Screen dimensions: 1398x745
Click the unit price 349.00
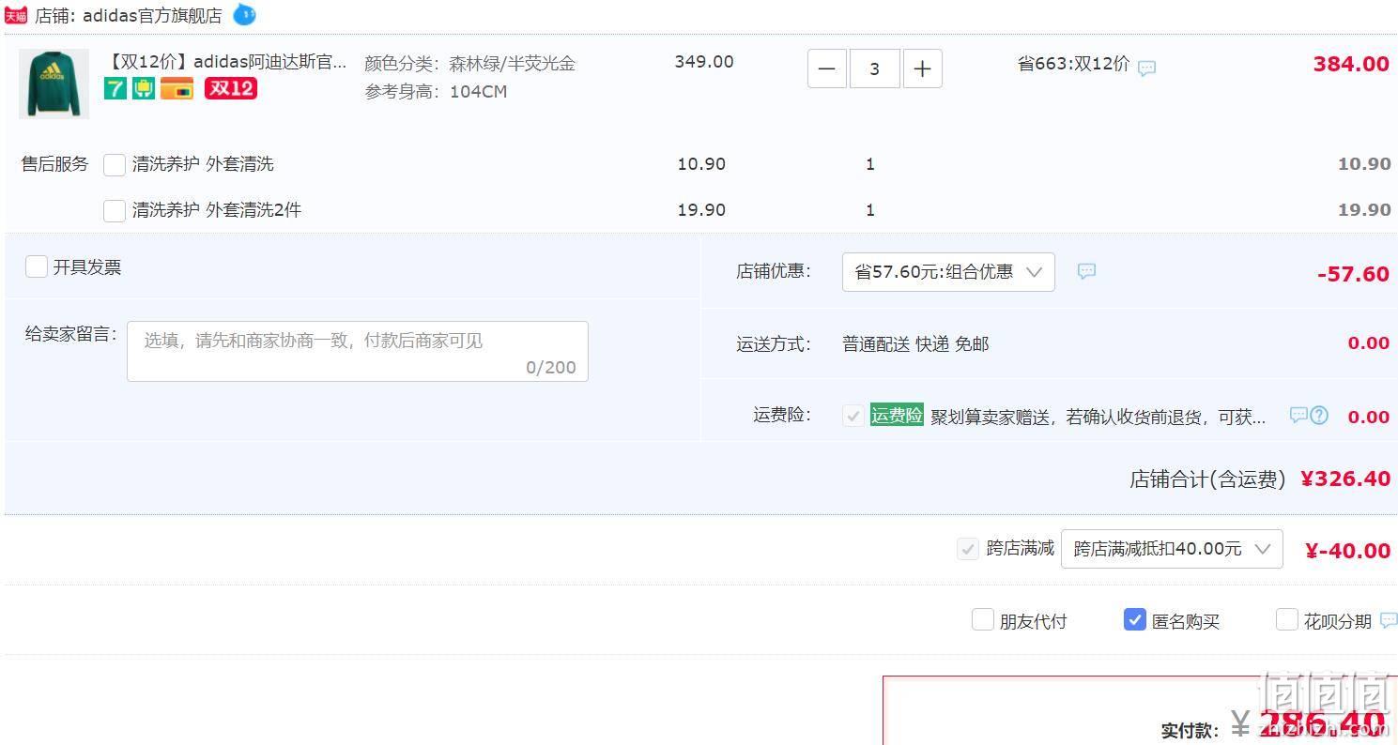click(704, 62)
